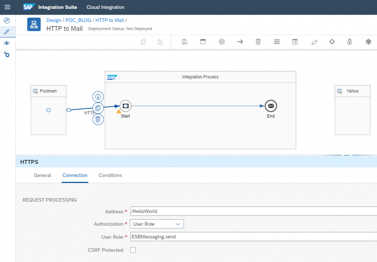This screenshot has width=377, height=262.
Task: Click the User Role input ESBMessaging.send
Action: 254,237
